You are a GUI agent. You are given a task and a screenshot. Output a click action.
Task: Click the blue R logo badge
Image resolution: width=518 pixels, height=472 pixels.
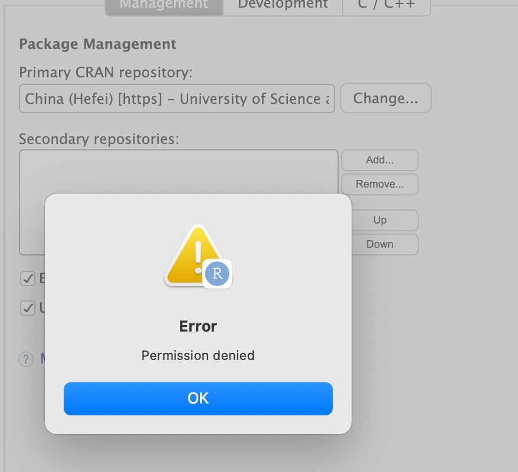pyautogui.click(x=217, y=274)
